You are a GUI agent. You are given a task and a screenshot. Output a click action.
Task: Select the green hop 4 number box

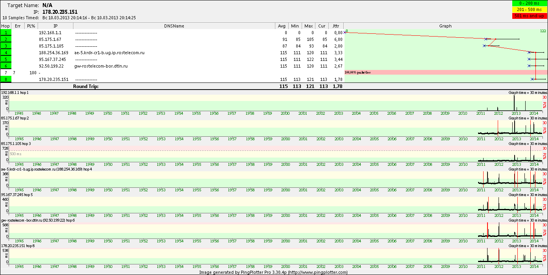coord(6,53)
